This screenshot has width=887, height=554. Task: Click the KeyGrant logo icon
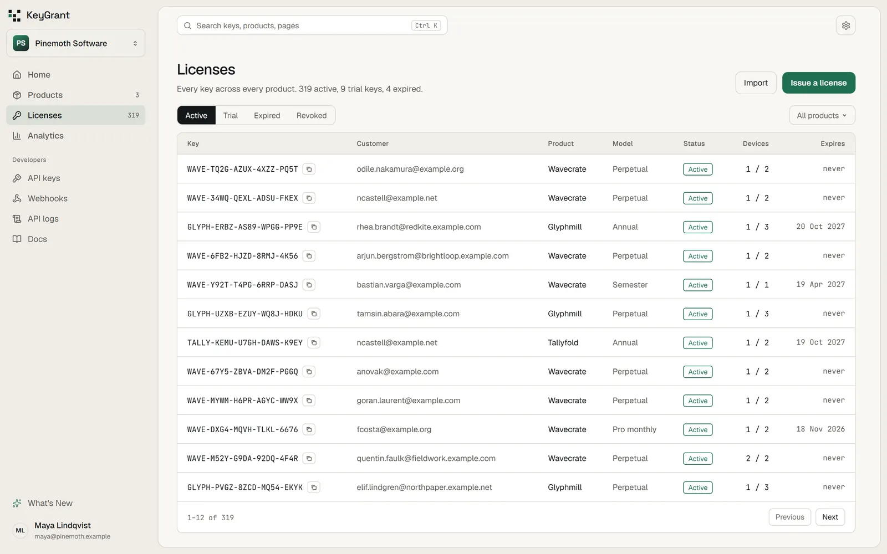click(14, 16)
